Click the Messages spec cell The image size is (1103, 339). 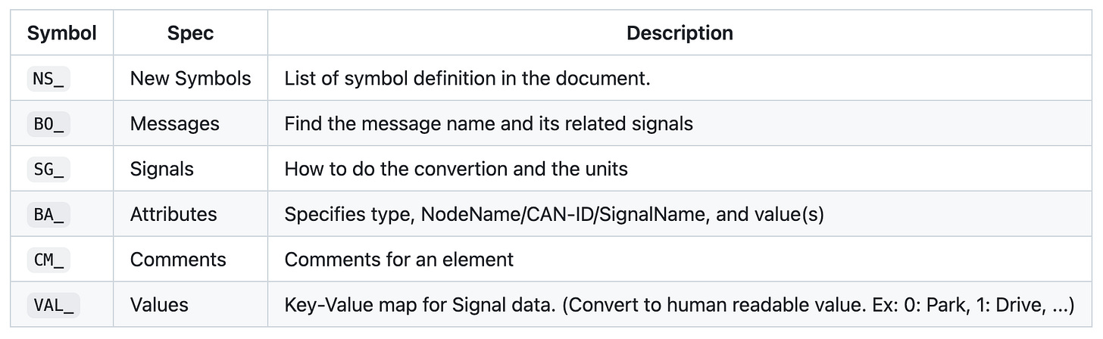[174, 124]
